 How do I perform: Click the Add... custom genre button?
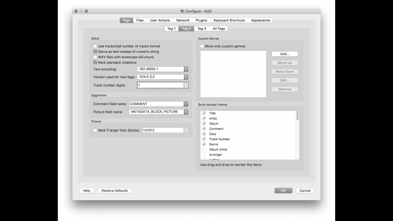click(285, 54)
